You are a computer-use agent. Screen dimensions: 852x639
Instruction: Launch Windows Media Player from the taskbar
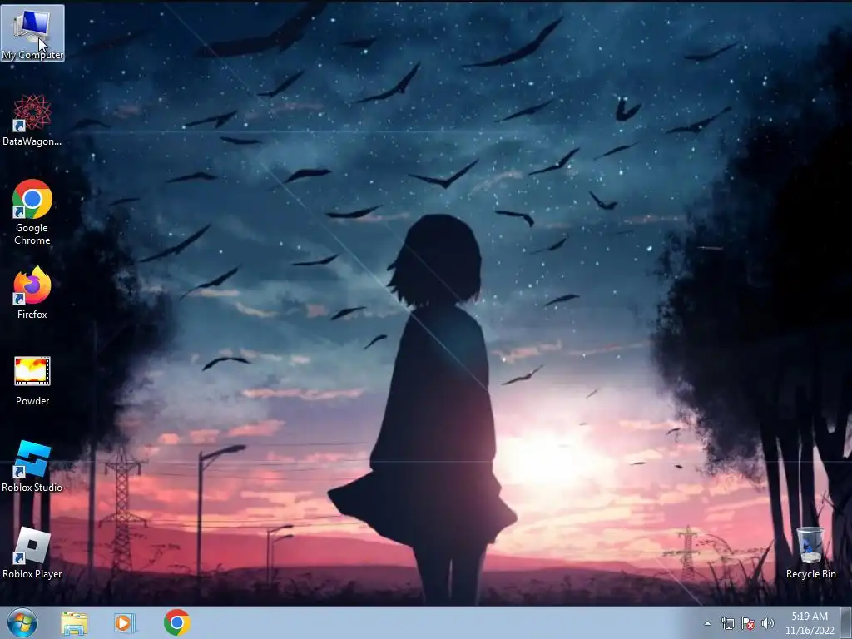point(124,623)
